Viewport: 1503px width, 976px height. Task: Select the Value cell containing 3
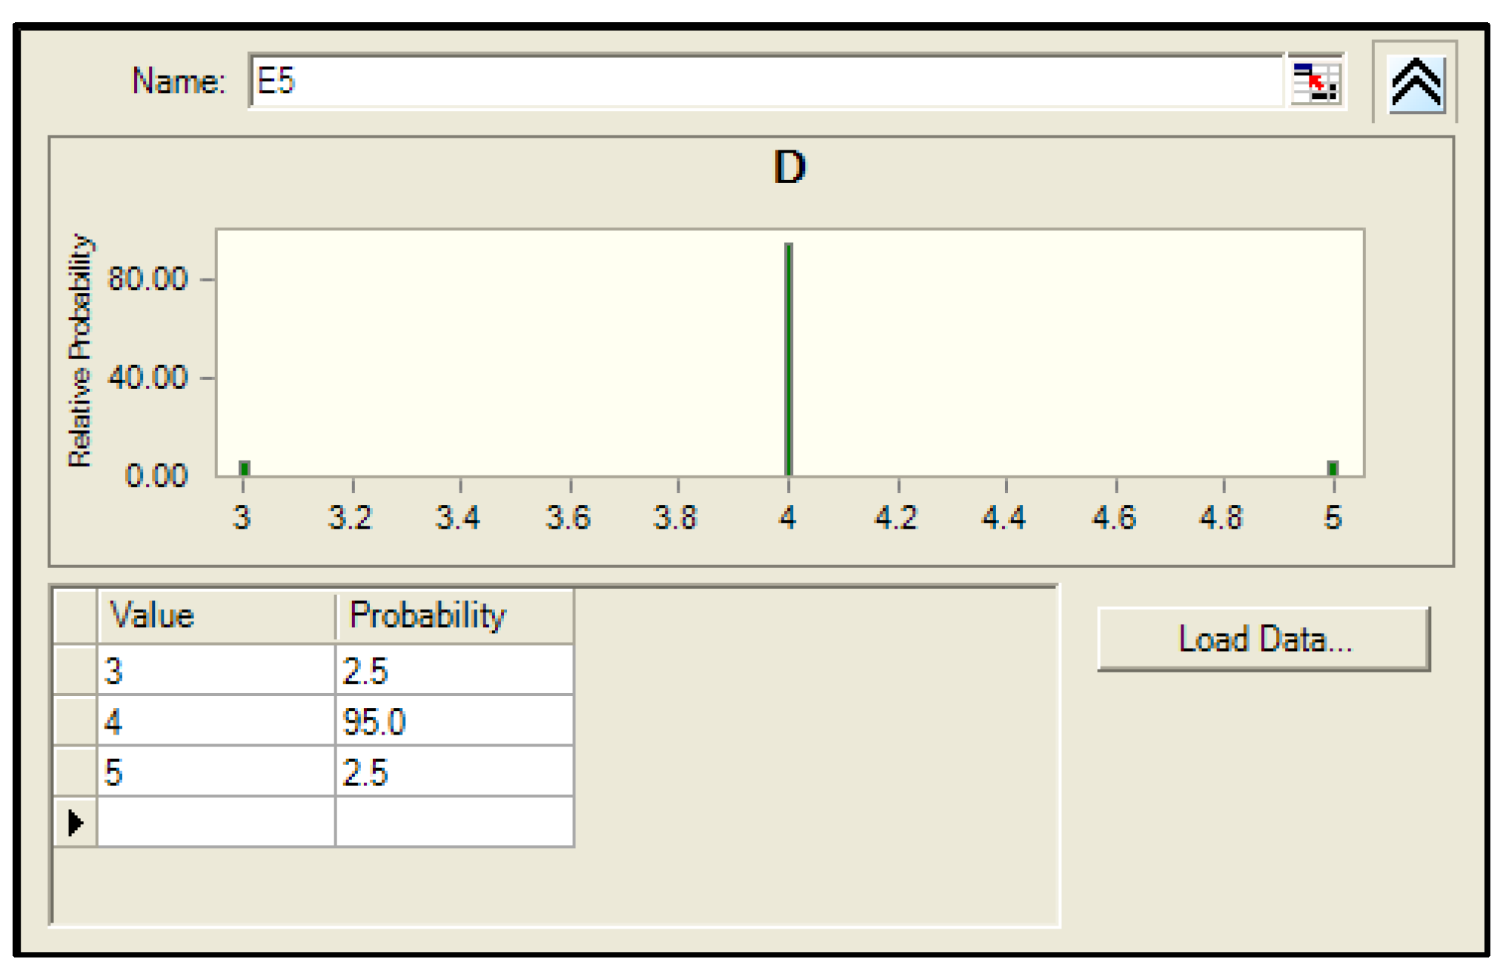click(216, 671)
